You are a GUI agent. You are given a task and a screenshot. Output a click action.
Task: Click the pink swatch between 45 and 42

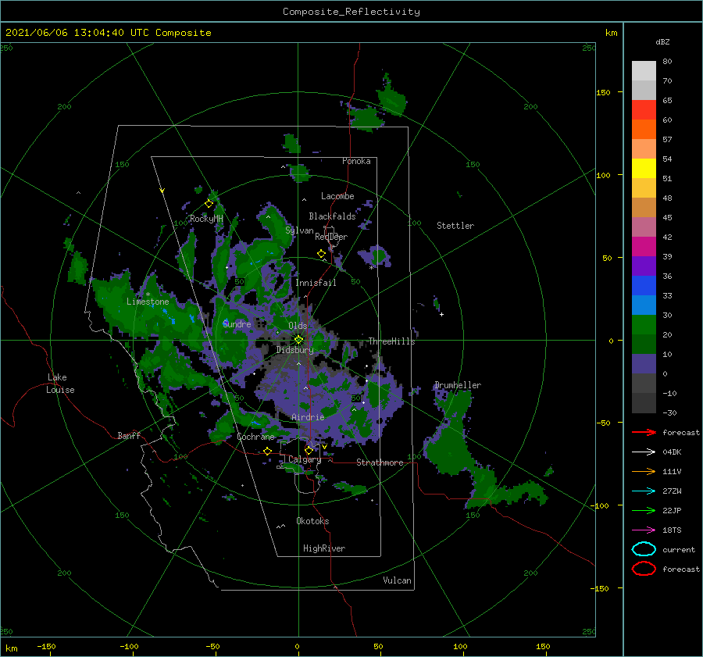(x=644, y=227)
